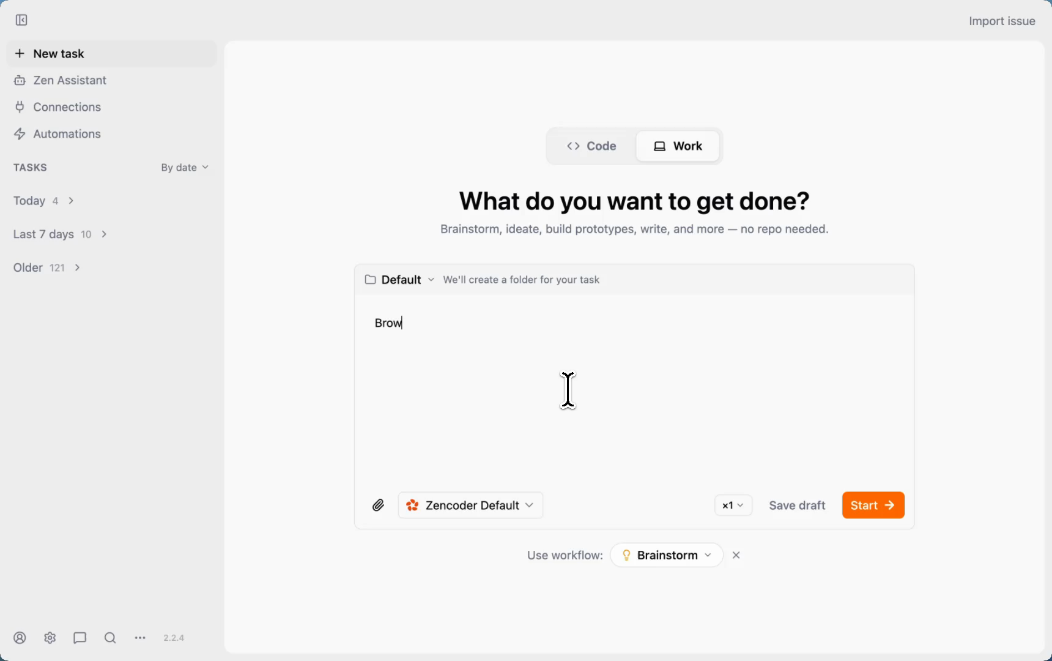Open the three-dot more options menu
This screenshot has width=1052, height=661.
(x=140, y=638)
